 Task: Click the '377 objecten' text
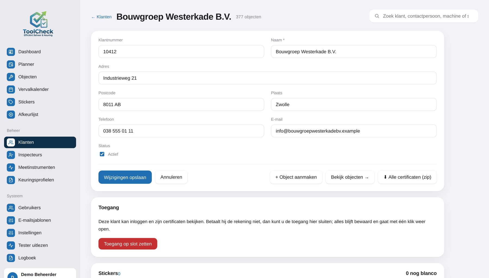249,17
